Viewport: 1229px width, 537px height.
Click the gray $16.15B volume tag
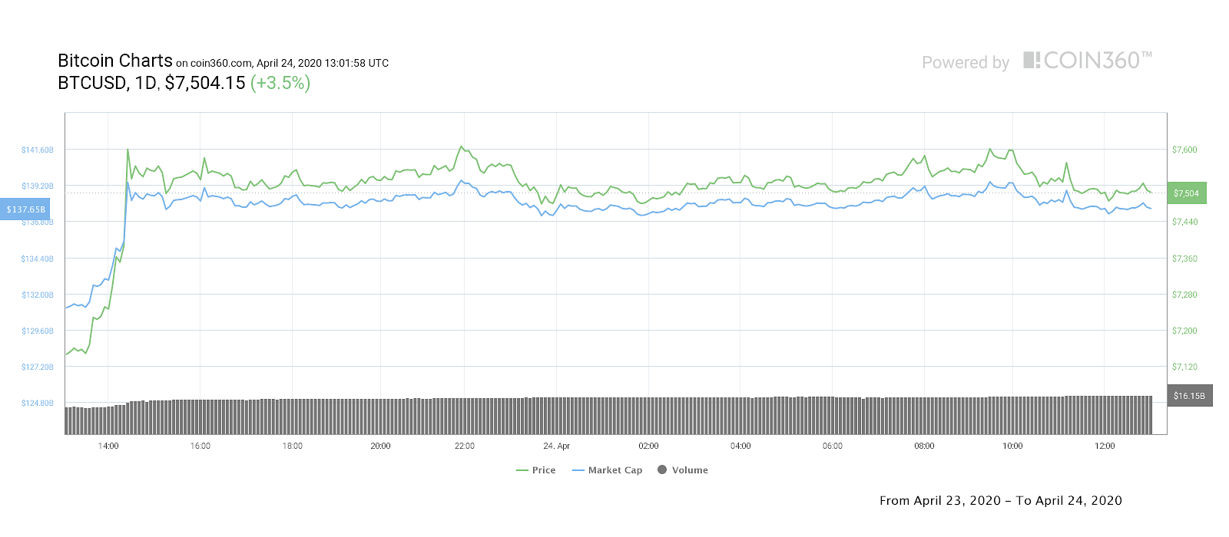[x=1189, y=396]
